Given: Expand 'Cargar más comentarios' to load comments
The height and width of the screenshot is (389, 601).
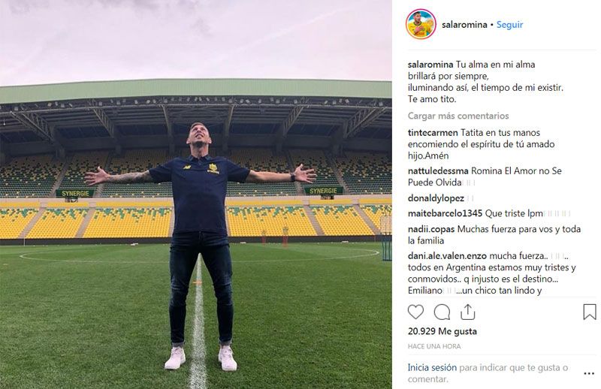Looking at the screenshot, I should click(x=458, y=116).
